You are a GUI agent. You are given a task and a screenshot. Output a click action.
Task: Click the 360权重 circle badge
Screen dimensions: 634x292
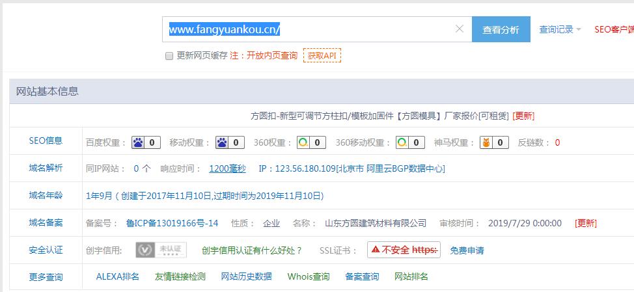coord(311,142)
